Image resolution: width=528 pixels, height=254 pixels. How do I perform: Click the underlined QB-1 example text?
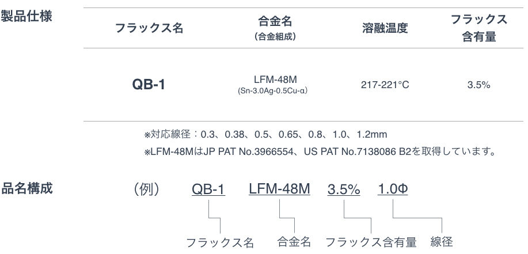pos(208,189)
